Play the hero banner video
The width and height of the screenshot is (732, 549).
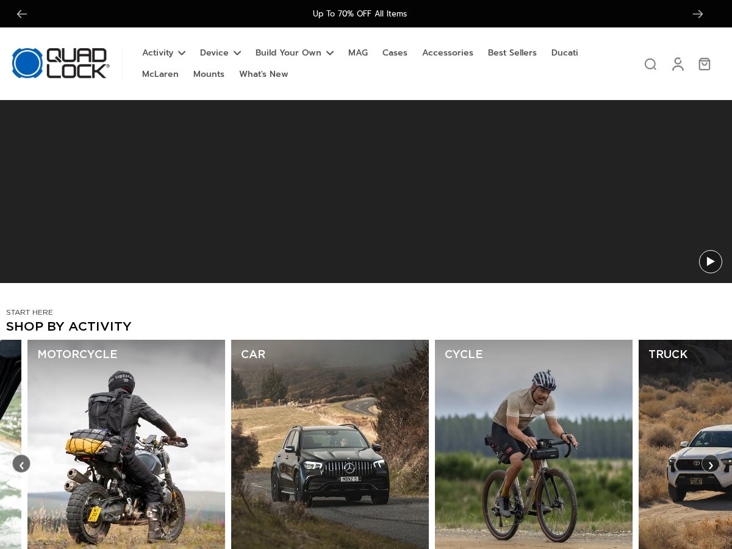pyautogui.click(x=711, y=262)
